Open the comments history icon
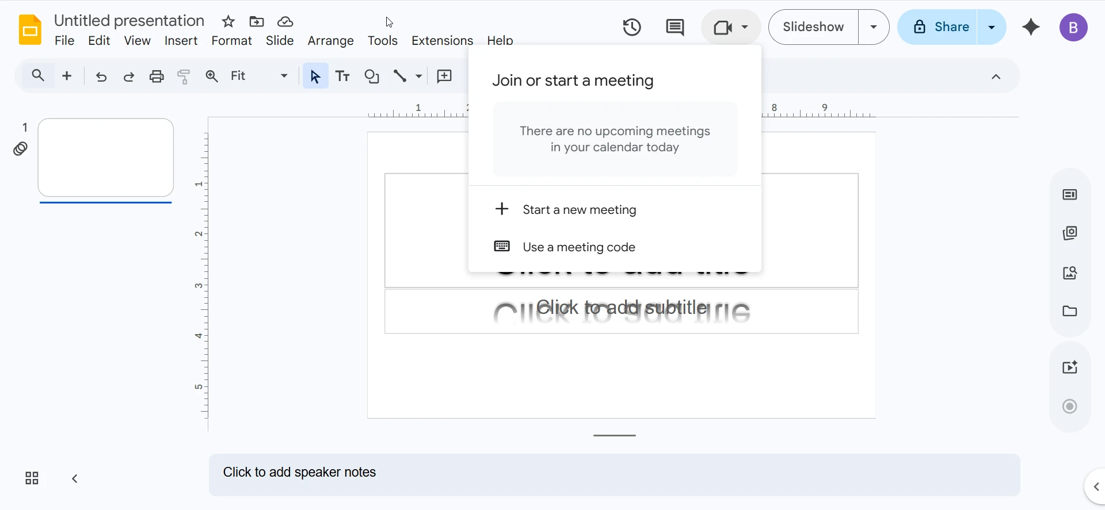 675,27
